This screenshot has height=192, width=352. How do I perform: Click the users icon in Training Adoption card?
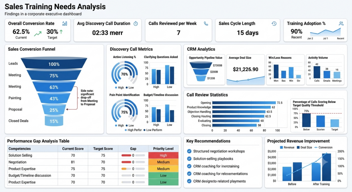point(341,24)
